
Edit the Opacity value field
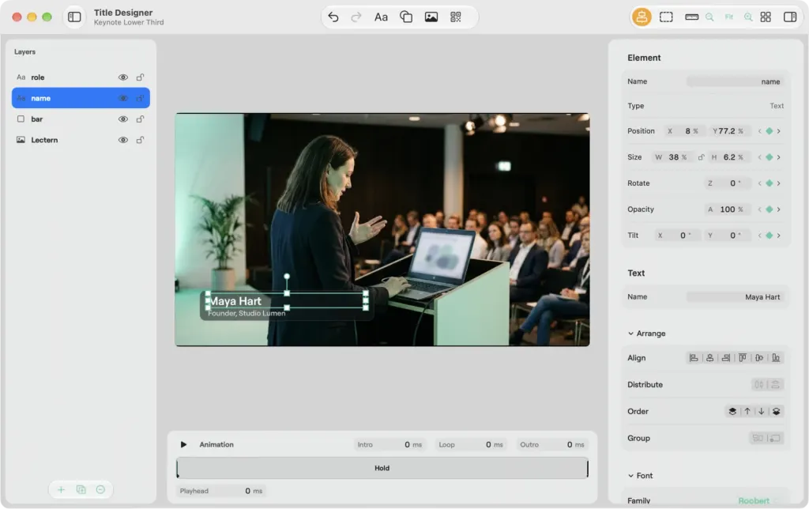(728, 209)
